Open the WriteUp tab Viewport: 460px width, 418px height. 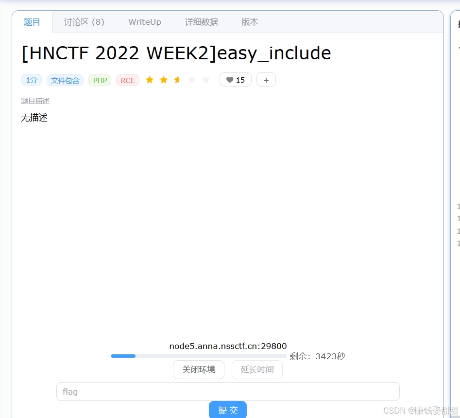[x=145, y=22]
